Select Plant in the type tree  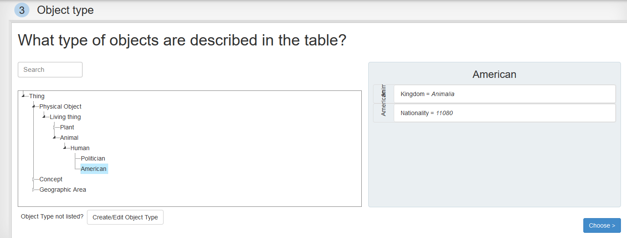pyautogui.click(x=67, y=127)
